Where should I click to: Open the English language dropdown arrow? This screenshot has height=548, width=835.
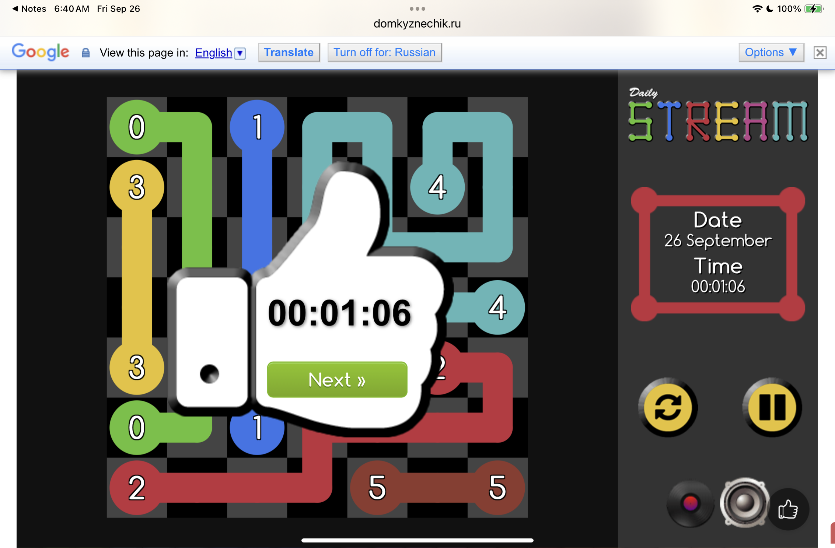pos(240,53)
